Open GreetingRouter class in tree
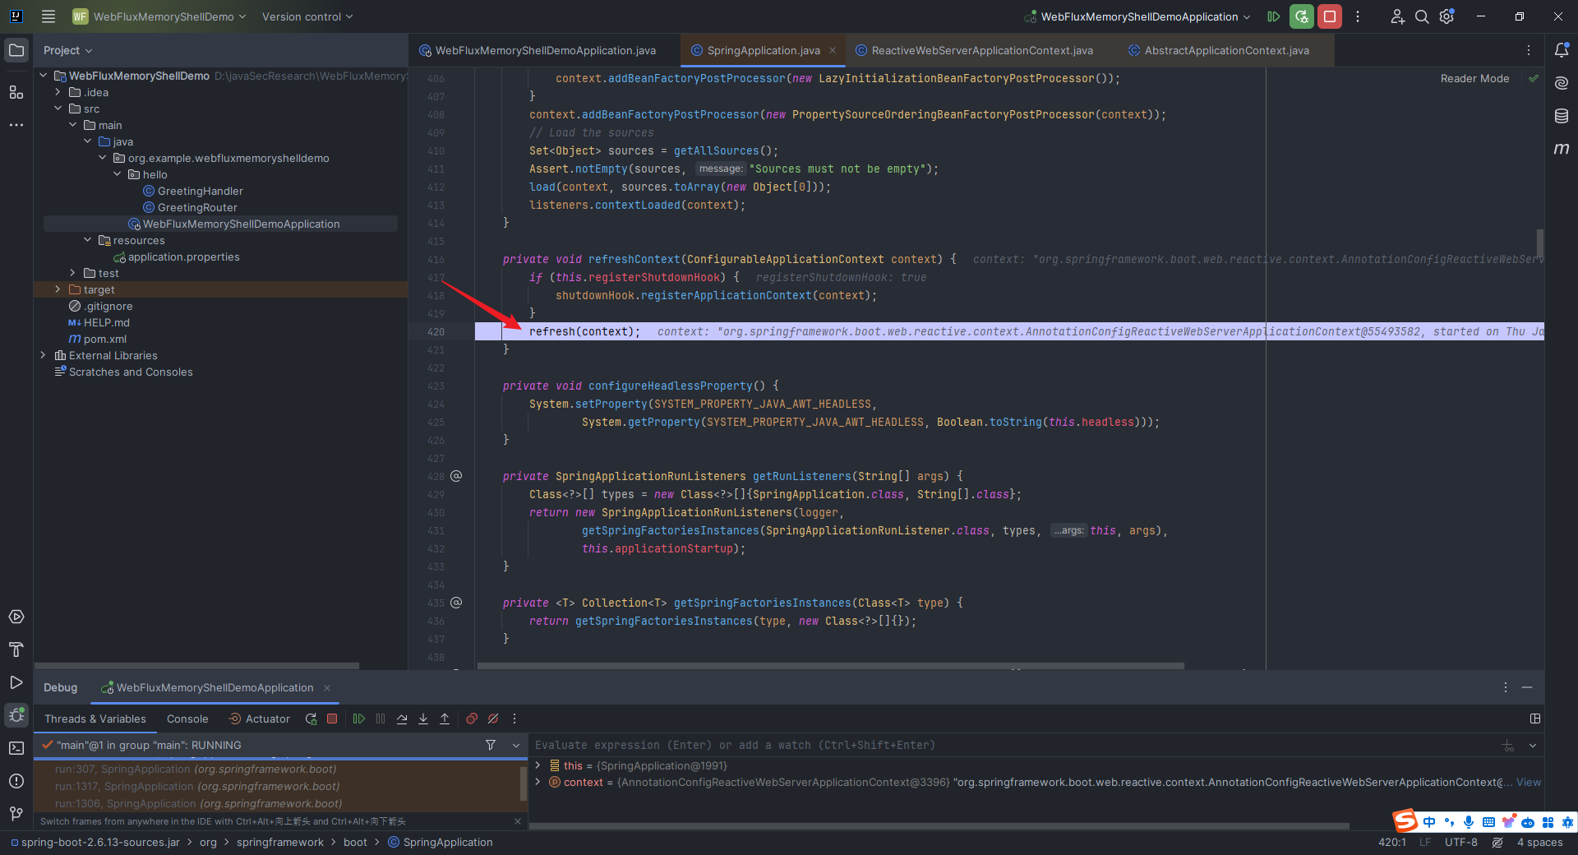The width and height of the screenshot is (1578, 855). [x=197, y=207]
